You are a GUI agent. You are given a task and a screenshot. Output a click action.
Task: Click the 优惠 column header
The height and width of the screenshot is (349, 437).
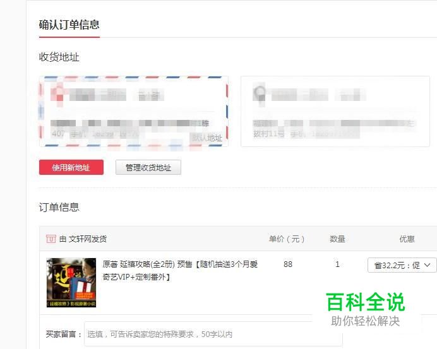(x=407, y=239)
